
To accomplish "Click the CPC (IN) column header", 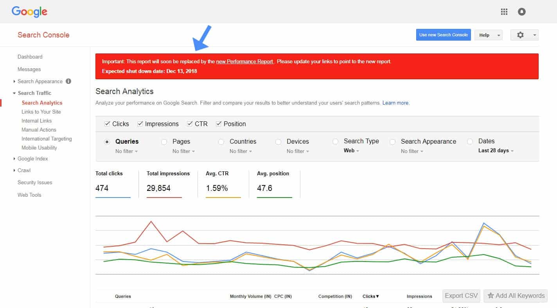I will tap(283, 296).
